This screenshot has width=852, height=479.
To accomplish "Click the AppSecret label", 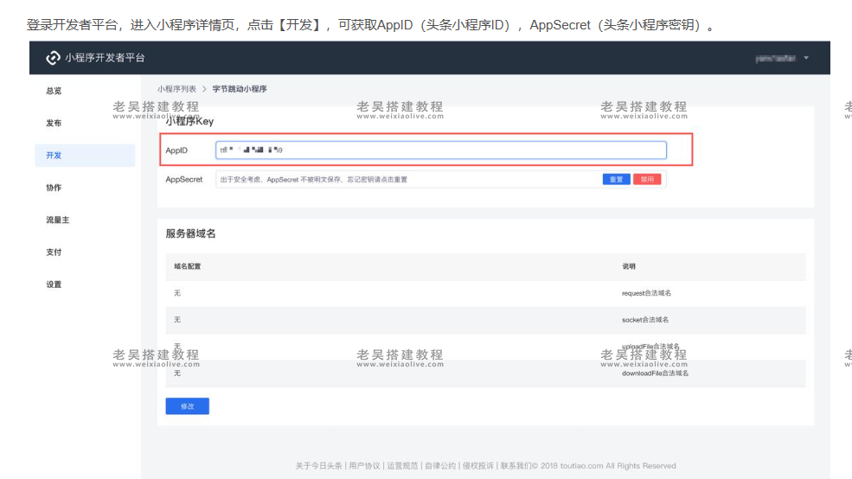I will pos(184,179).
